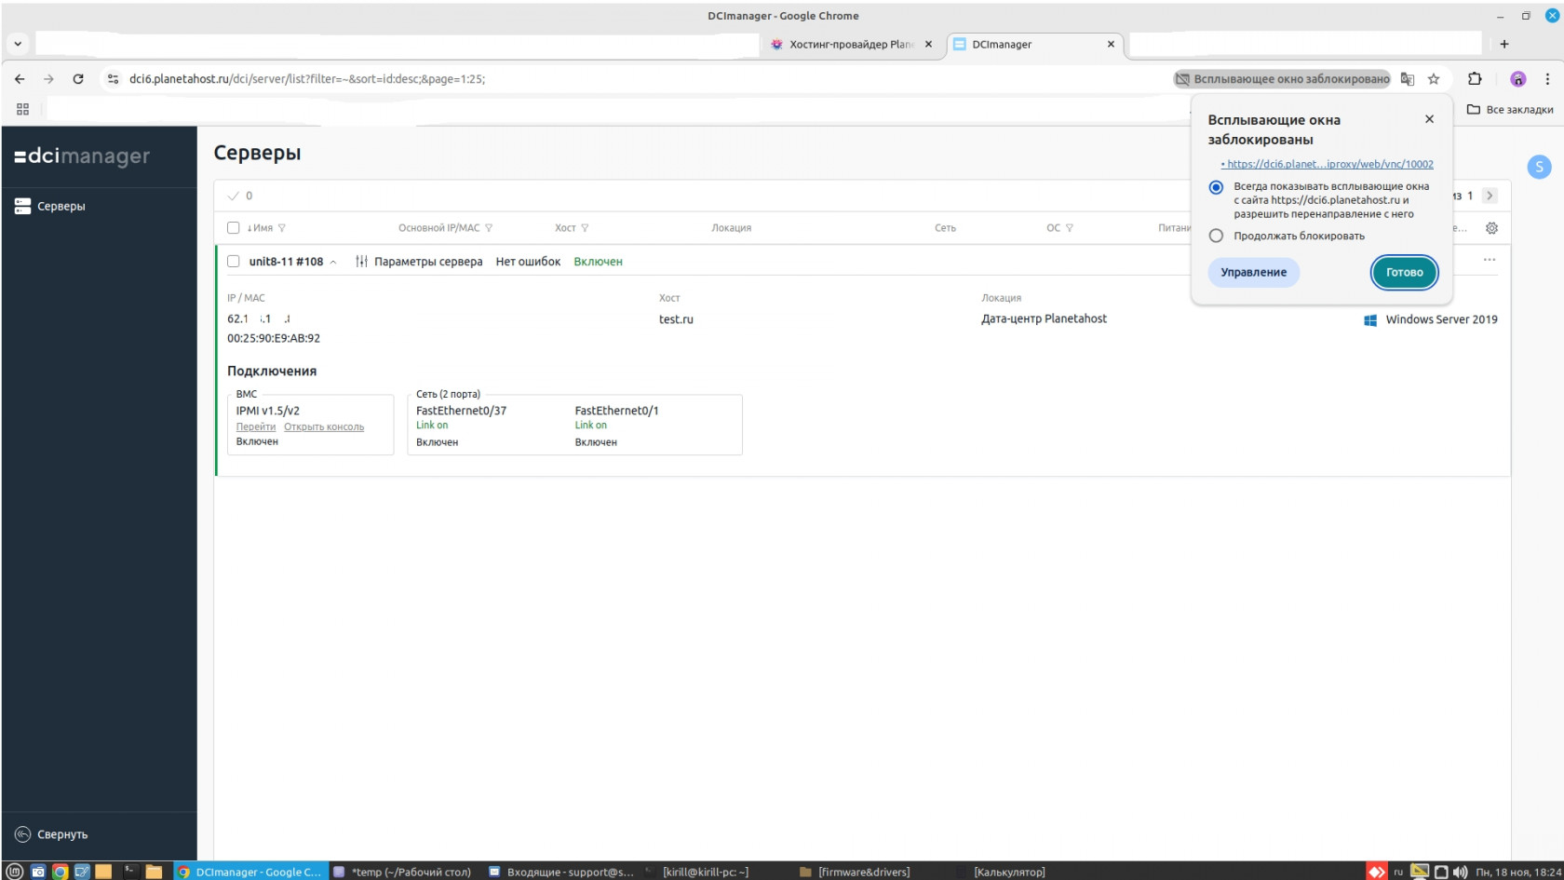Open Chrome apps grid icon
This screenshot has width=1564, height=880.
(x=22, y=109)
